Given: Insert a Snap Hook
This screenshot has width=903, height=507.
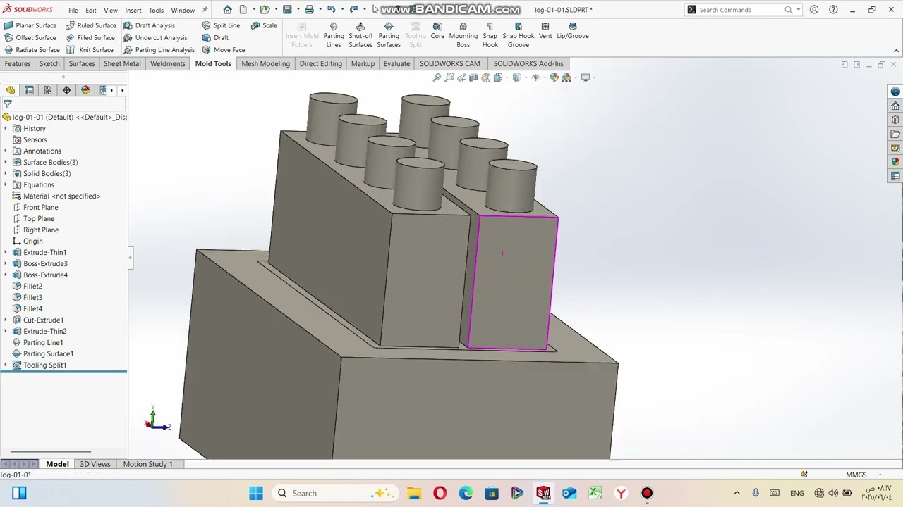Looking at the screenshot, I should (490, 35).
